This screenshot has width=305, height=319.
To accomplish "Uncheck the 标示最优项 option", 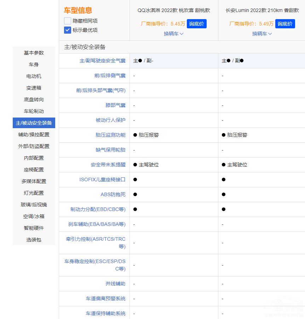I will pos(67,30).
